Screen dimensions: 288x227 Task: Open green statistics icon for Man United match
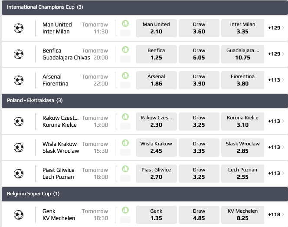pyautogui.click(x=125, y=23)
